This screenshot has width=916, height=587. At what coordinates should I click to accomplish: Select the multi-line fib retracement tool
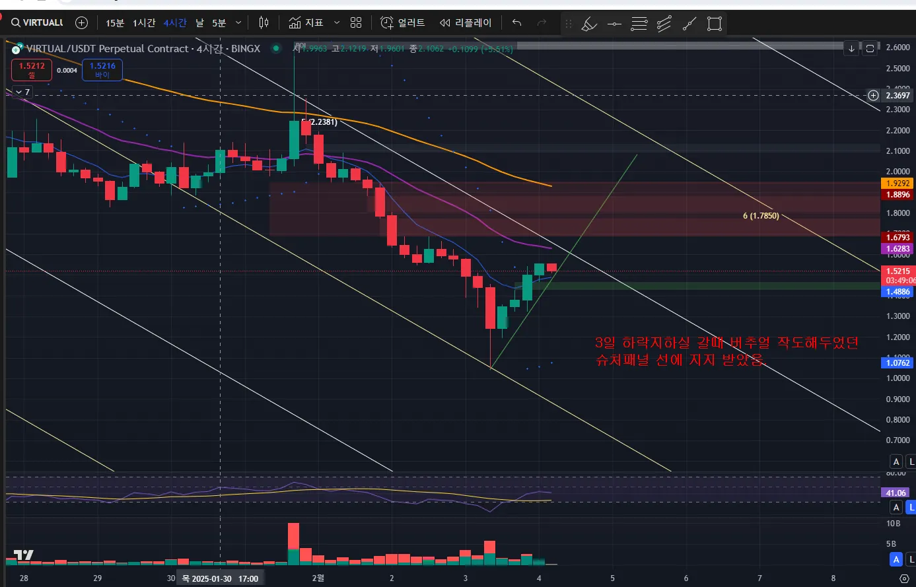pyautogui.click(x=639, y=24)
